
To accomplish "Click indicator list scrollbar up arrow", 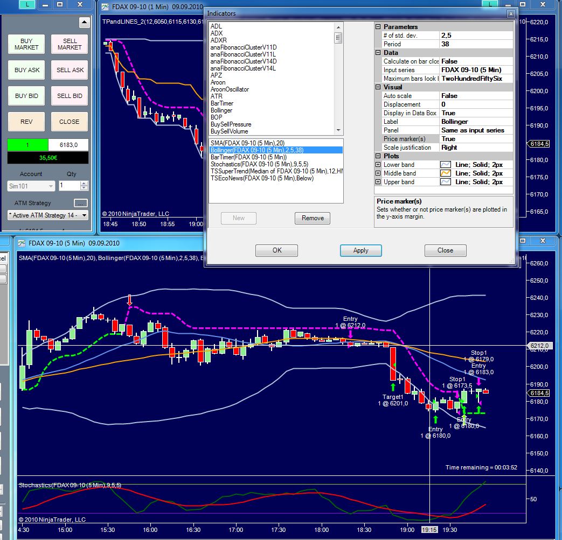I will point(338,27).
